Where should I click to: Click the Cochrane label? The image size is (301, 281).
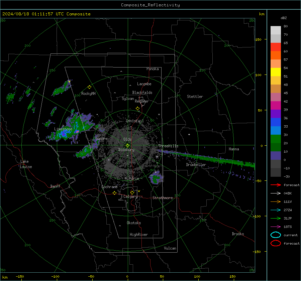[x=109, y=187]
